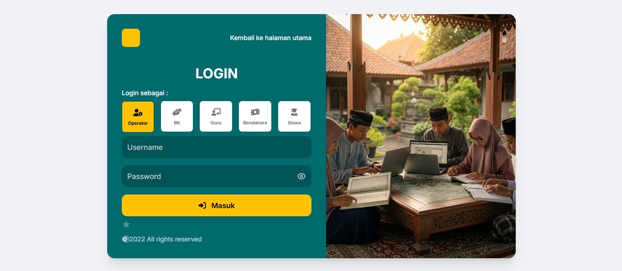Focus the Password input field
622x271 pixels.
217,176
